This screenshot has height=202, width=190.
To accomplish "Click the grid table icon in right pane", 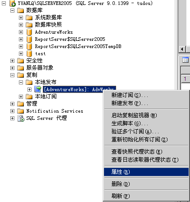I will click(x=185, y=60).
